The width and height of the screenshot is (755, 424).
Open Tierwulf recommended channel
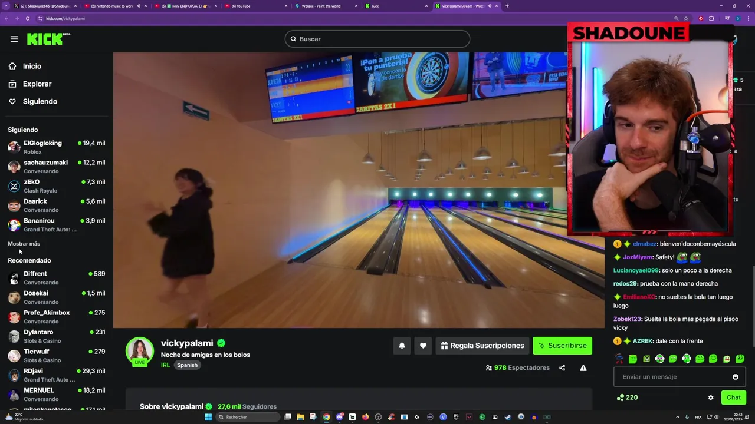click(57, 356)
